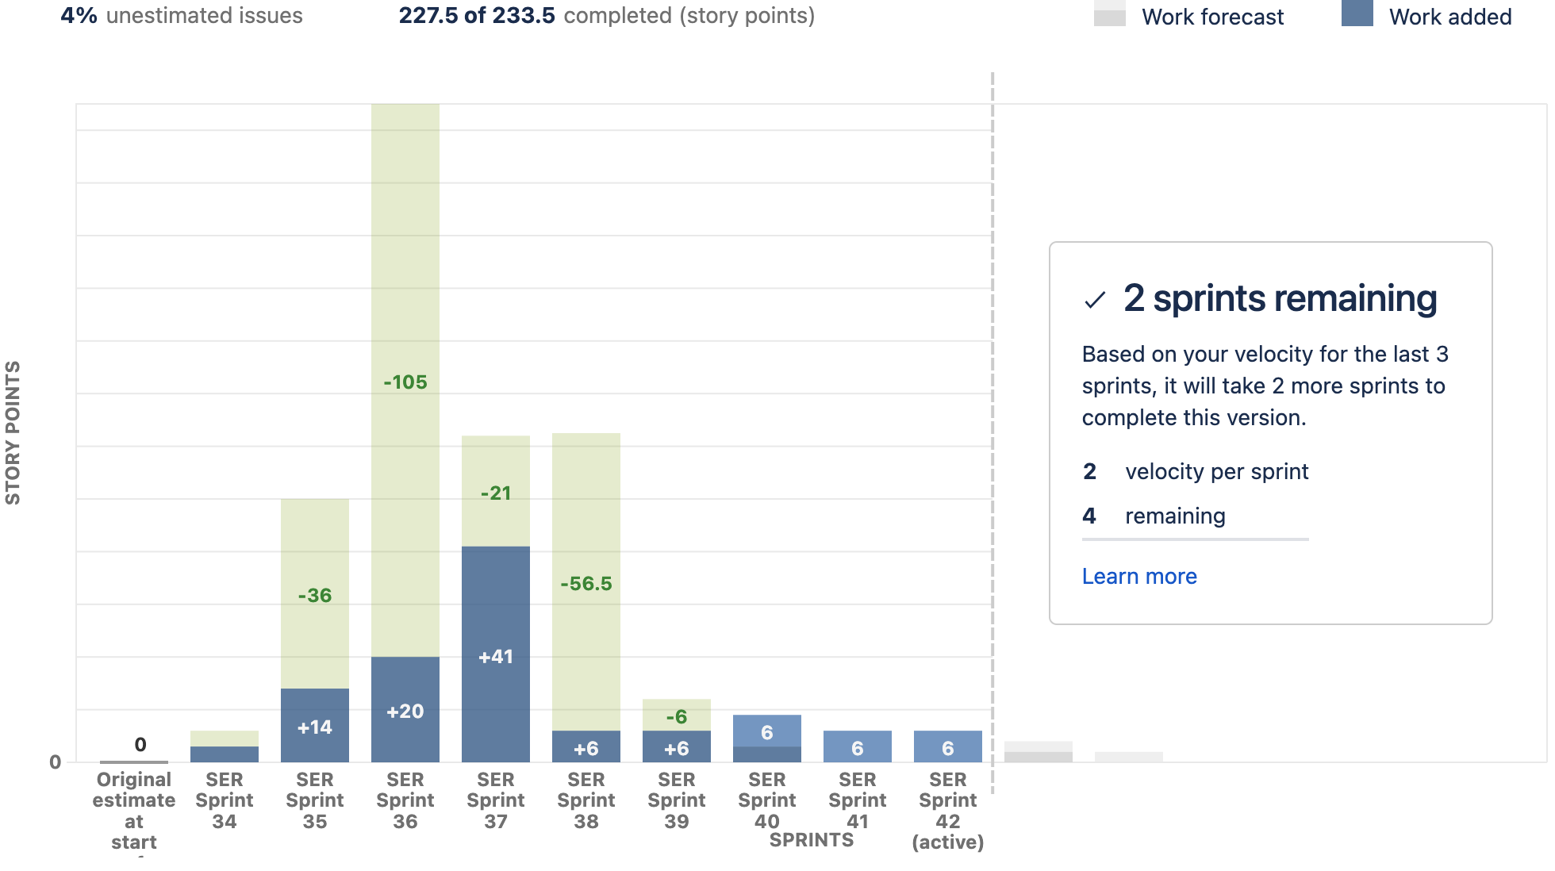The image size is (1555, 871).
Task: Click the Original estimate at start label
Action: pos(134,811)
